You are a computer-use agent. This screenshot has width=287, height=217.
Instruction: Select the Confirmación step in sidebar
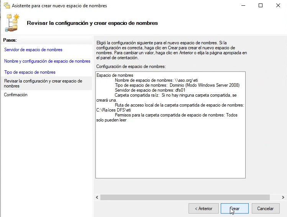click(x=16, y=95)
